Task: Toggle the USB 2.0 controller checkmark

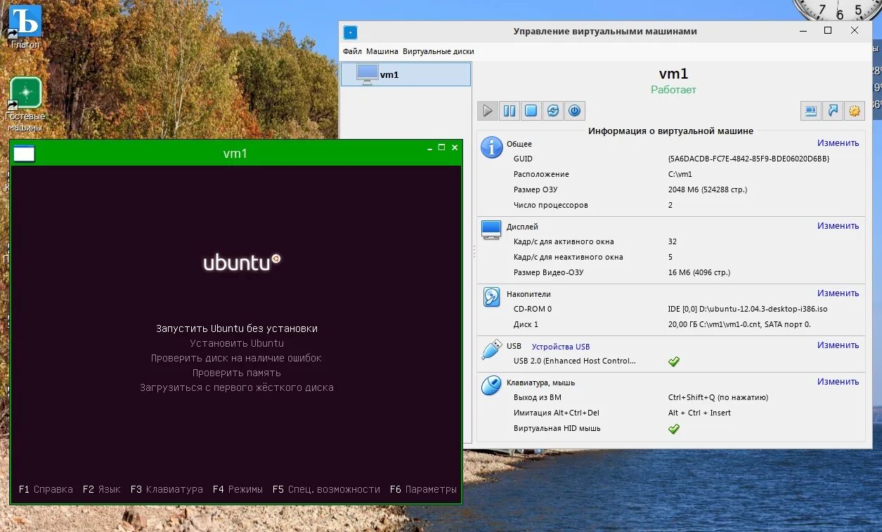Action: tap(673, 361)
